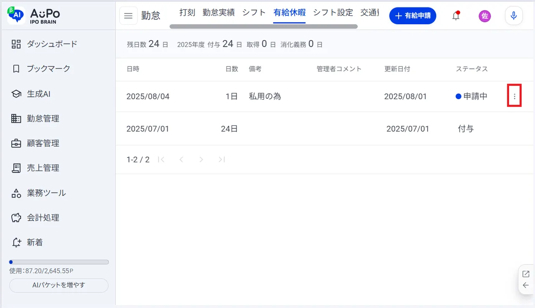The image size is (535, 308).
Task: Click the 管理者コメント column header
Action: tap(339, 69)
